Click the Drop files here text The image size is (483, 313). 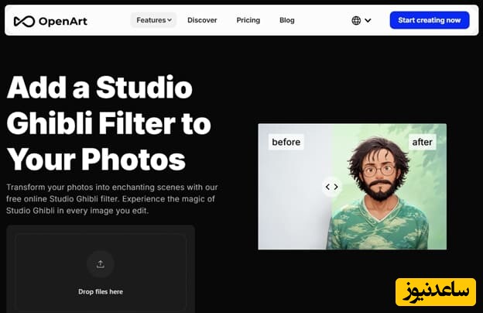(x=101, y=292)
